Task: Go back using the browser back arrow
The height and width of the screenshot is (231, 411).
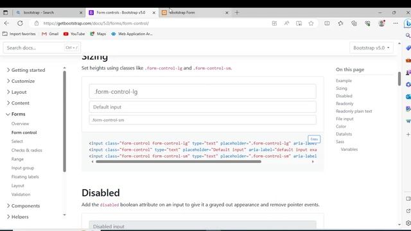Action: pyautogui.click(x=6, y=23)
